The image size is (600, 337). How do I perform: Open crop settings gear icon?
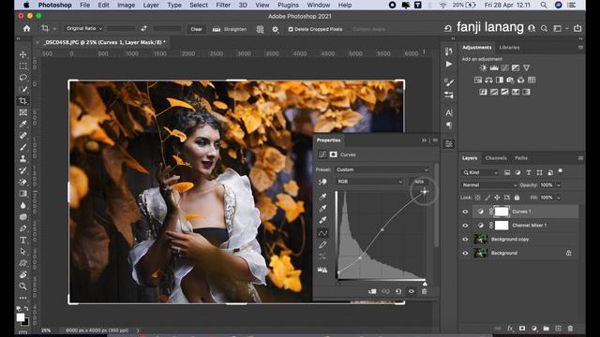pyautogui.click(x=275, y=29)
